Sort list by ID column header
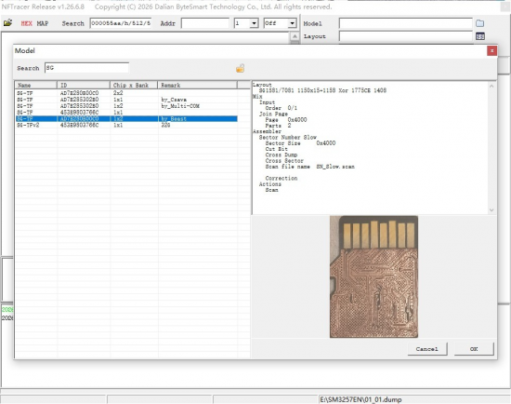 84,86
